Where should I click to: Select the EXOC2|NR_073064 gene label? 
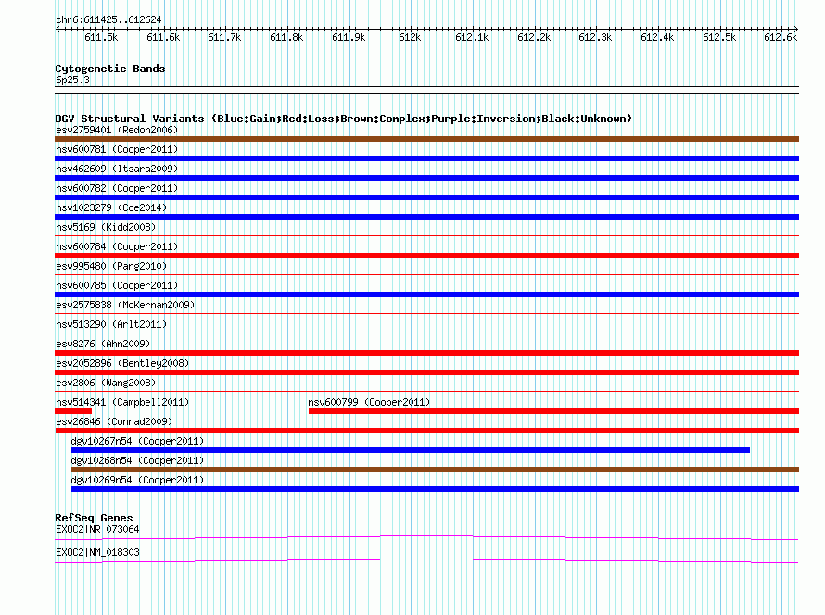[97, 529]
